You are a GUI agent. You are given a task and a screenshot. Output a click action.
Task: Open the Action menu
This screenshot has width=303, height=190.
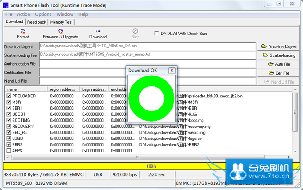(x=24, y=14)
